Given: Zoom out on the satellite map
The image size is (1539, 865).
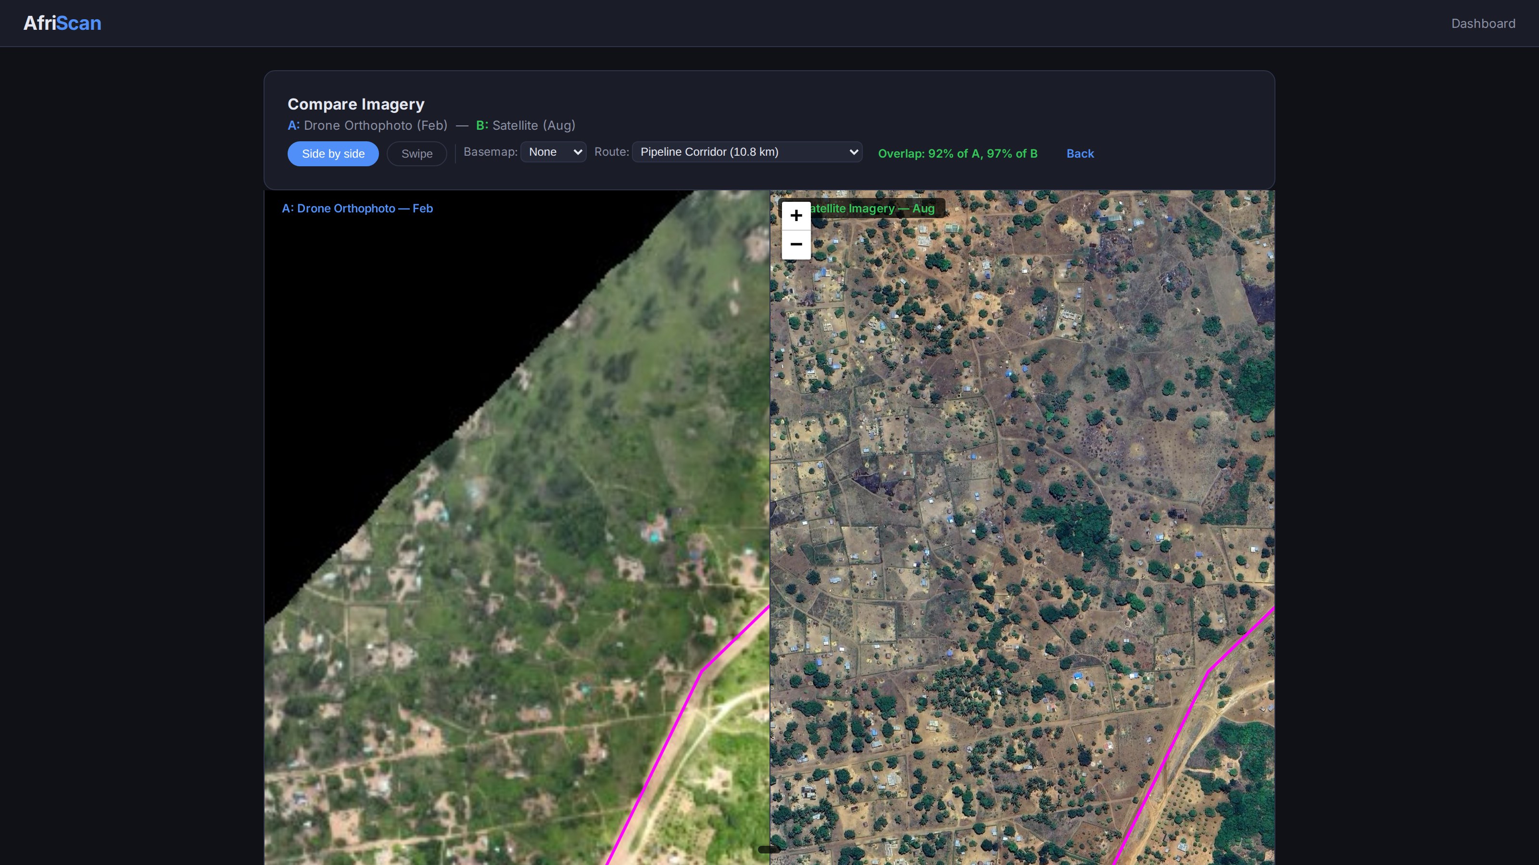Looking at the screenshot, I should click(x=796, y=245).
